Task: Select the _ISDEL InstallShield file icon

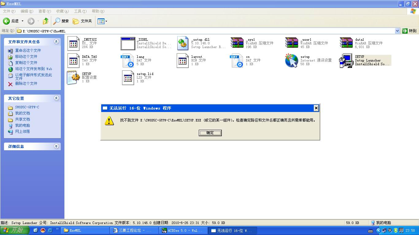Action: tap(128, 43)
